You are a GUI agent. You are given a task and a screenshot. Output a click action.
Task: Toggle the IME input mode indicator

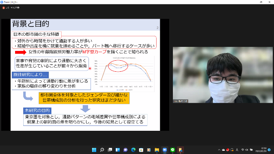pos(237,150)
